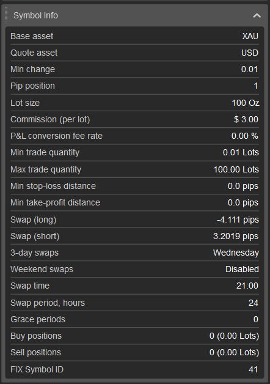This screenshot has width=270, height=384.
Task: Select the Lot size 100 Oz value
Action: [246, 103]
